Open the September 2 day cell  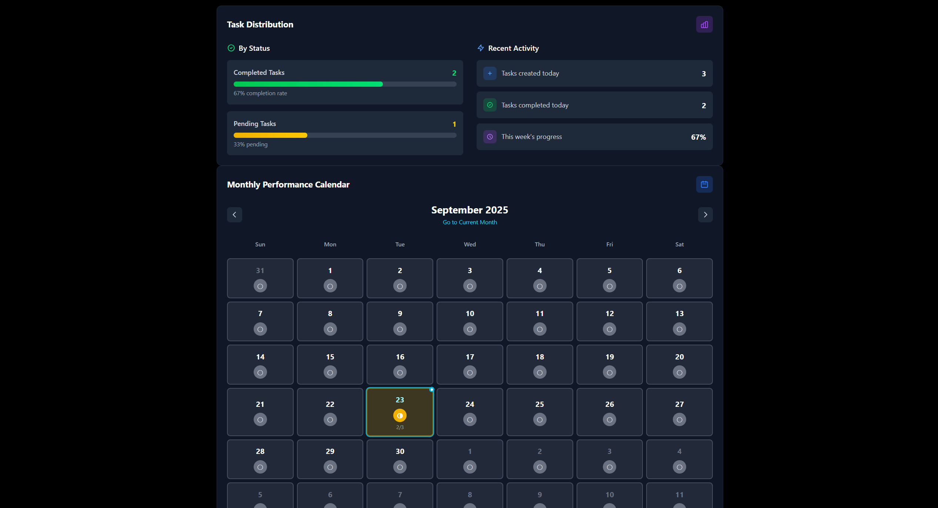click(x=400, y=278)
